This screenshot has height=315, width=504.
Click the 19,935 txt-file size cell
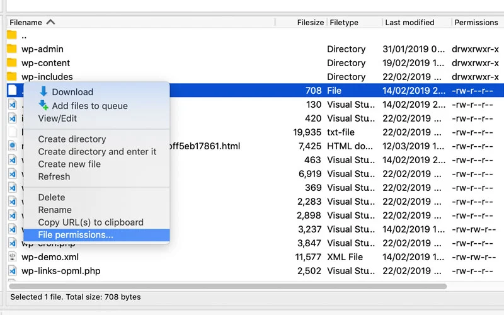point(307,132)
